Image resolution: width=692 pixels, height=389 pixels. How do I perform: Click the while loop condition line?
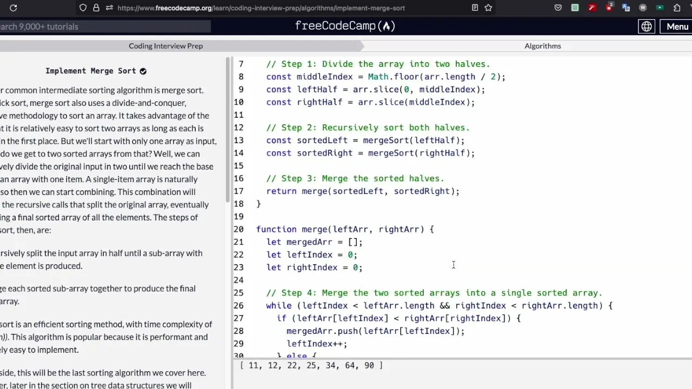tap(439, 305)
